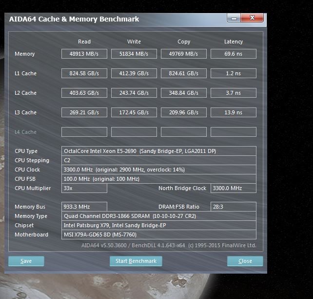The image size is (313, 299).
Task: Click the Read column header
Action: tap(84, 42)
